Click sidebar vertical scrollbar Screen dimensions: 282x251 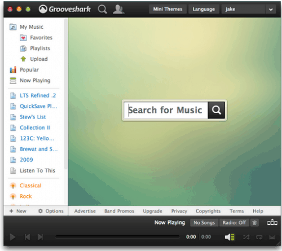point(65,94)
